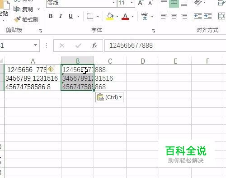226x178 pixels.
Task: Click the insert function fx button
Action: [x=94, y=46]
